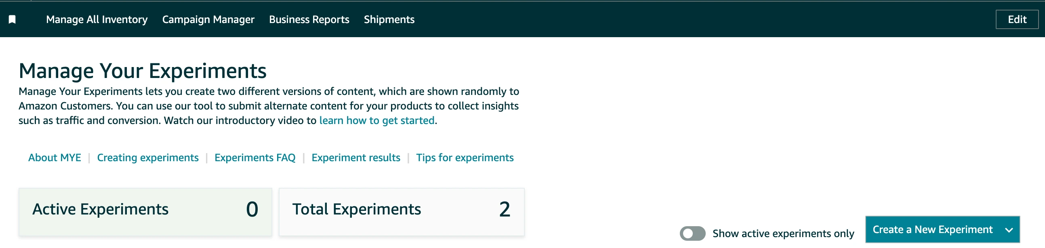
Task: Open the About MYE link
Action: [55, 158]
